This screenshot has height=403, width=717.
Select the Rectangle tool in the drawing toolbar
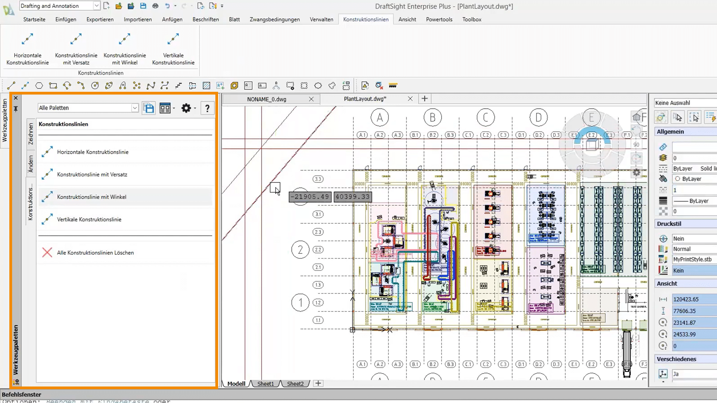[x=53, y=85]
